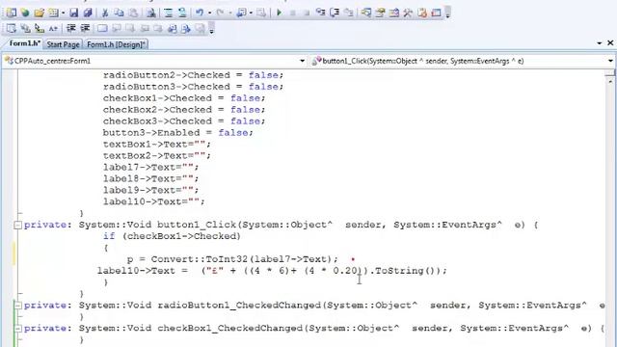Image resolution: width=617 pixels, height=347 pixels.
Task: Undo the last edit
Action: click(200, 13)
